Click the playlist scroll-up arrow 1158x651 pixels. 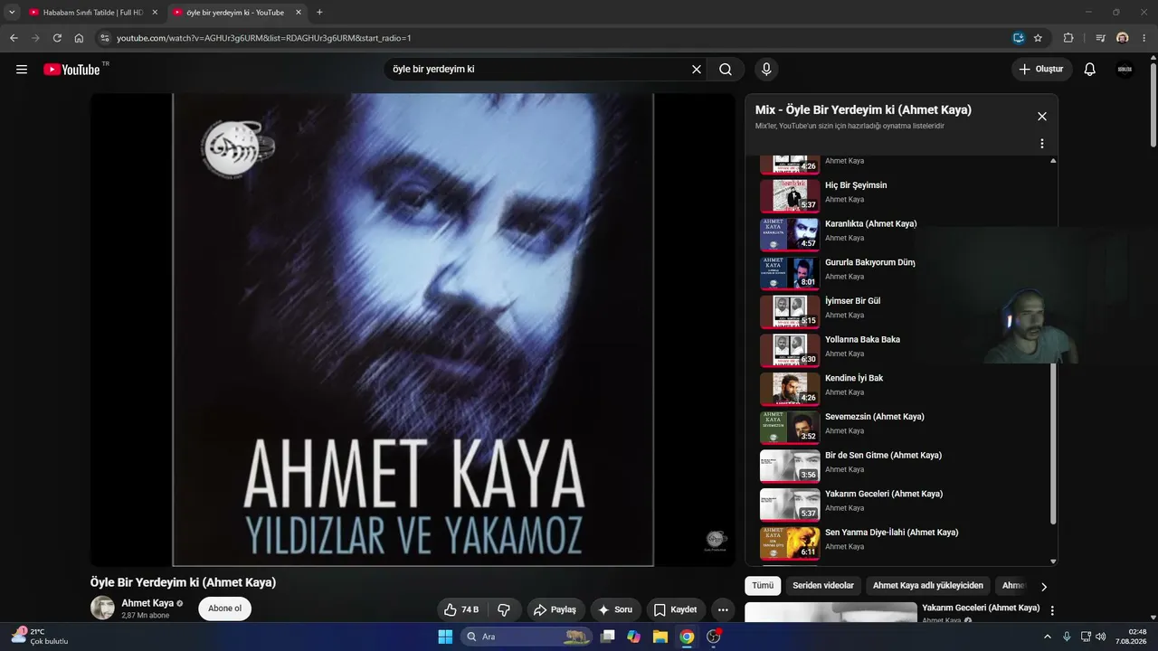1053,161
